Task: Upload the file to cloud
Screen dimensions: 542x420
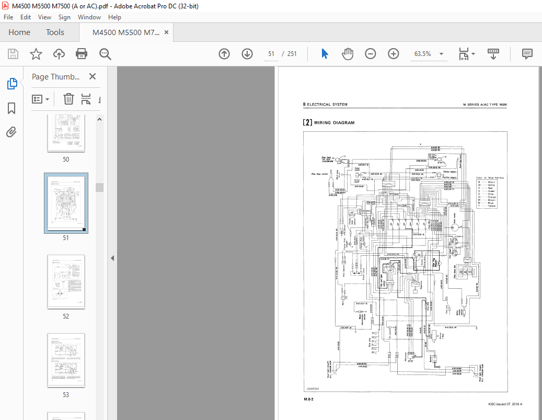Action: click(59, 54)
